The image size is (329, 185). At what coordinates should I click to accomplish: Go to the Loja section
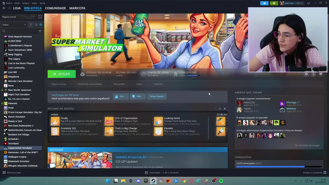point(17,8)
